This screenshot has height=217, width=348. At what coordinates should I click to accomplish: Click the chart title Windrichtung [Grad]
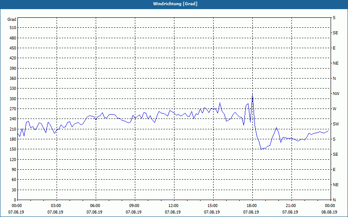[x=175, y=4]
